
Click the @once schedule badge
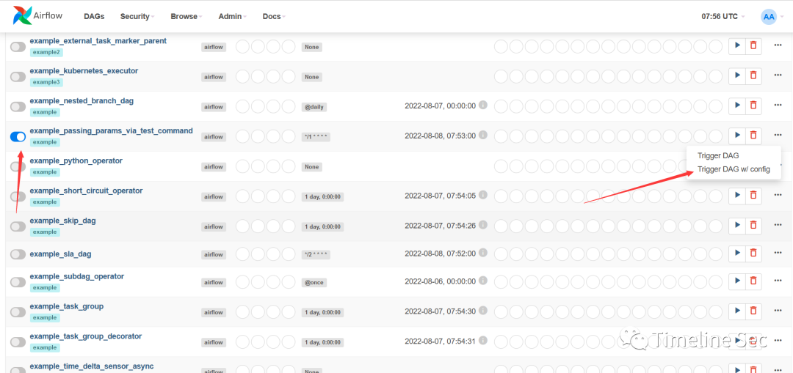314,282
